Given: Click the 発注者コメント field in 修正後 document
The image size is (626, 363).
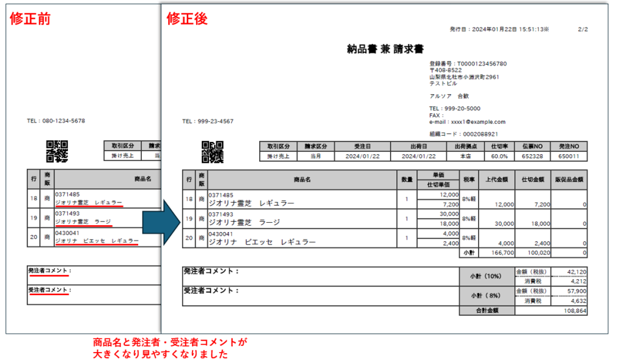Looking at the screenshot, I should pyautogui.click(x=320, y=276).
